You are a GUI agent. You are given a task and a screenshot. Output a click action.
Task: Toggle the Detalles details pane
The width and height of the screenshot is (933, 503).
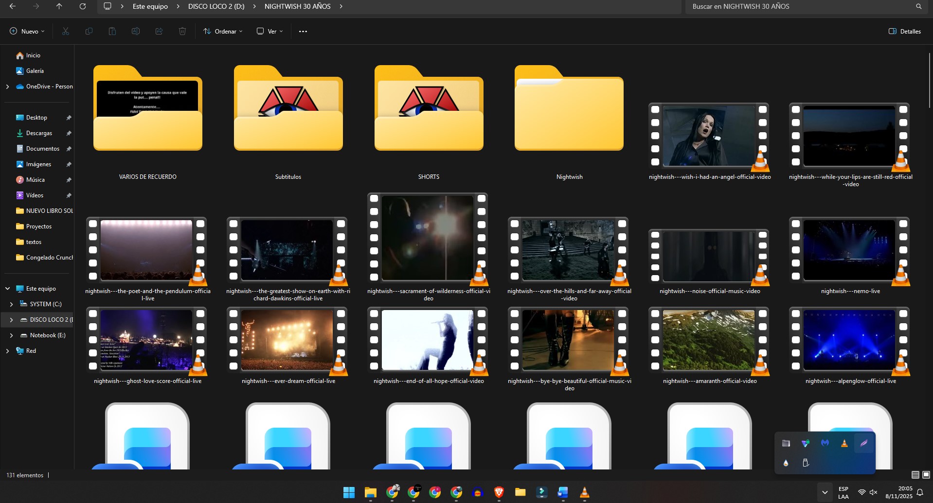click(905, 32)
